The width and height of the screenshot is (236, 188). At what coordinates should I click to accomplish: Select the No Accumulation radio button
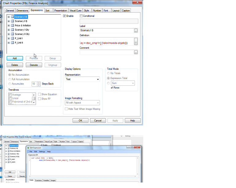(x=10, y=75)
